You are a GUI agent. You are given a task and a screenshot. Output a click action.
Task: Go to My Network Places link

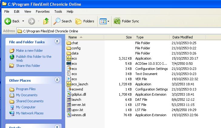[x=30, y=113]
